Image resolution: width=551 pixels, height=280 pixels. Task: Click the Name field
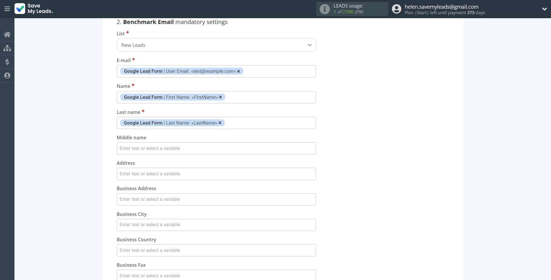216,97
